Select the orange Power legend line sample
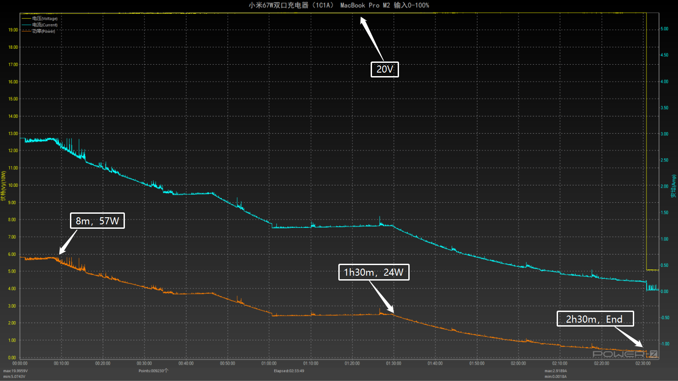678x381 pixels. click(27, 31)
